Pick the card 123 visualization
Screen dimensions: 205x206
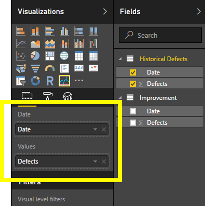(79, 68)
